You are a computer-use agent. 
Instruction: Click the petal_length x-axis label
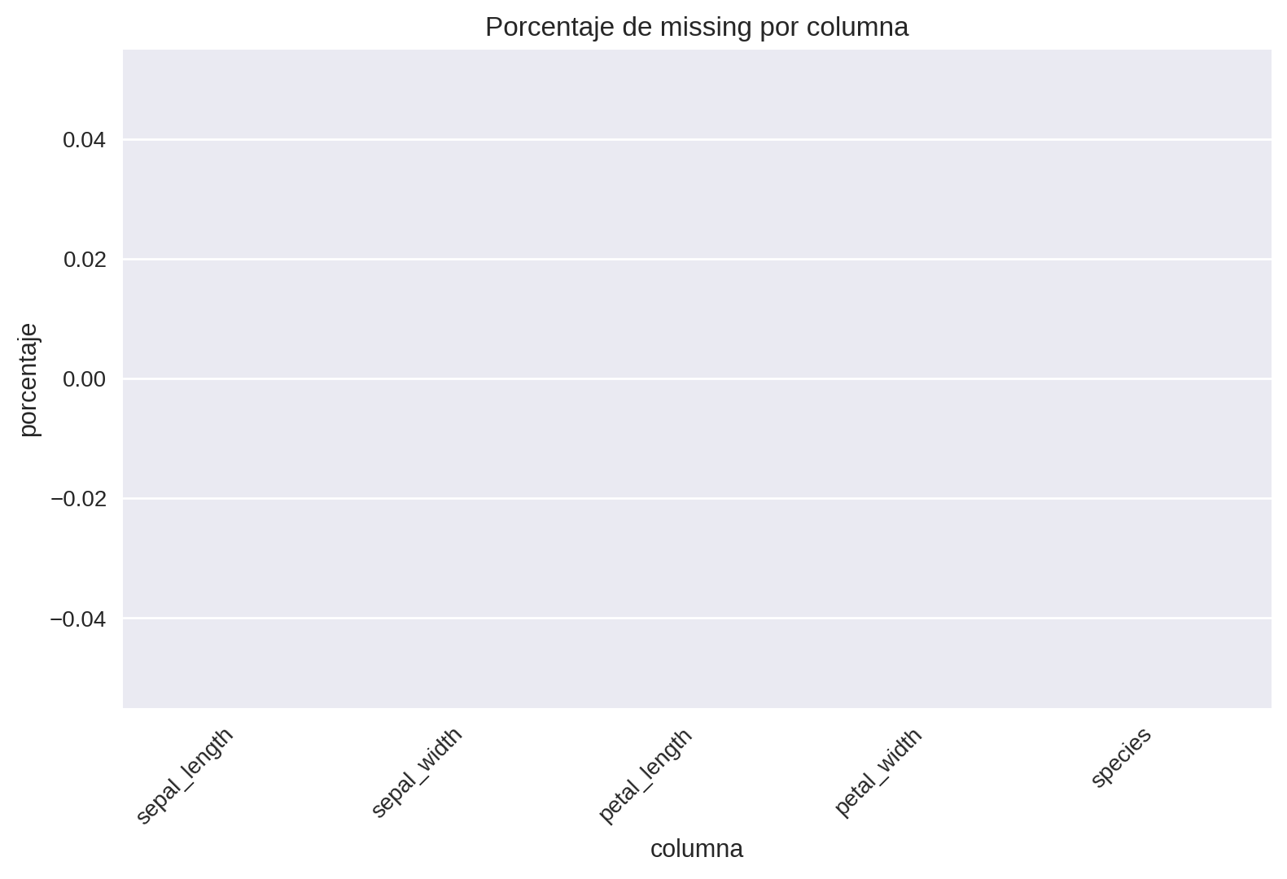tap(646, 775)
